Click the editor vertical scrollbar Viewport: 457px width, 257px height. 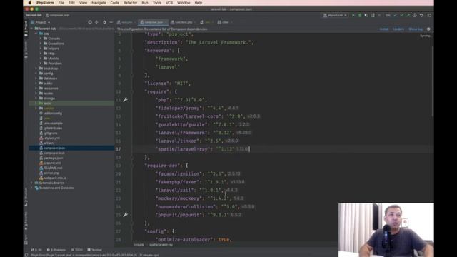tap(432, 81)
